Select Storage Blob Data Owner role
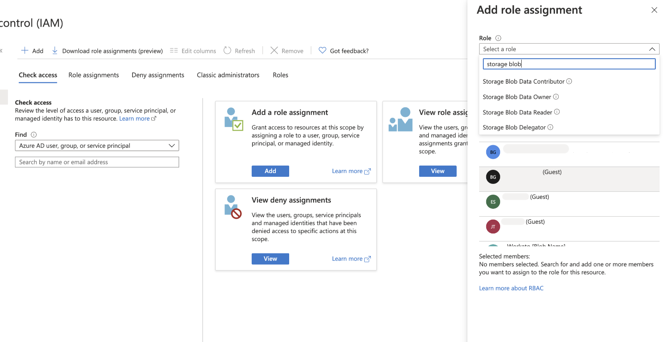Image resolution: width=665 pixels, height=342 pixels. tap(517, 97)
